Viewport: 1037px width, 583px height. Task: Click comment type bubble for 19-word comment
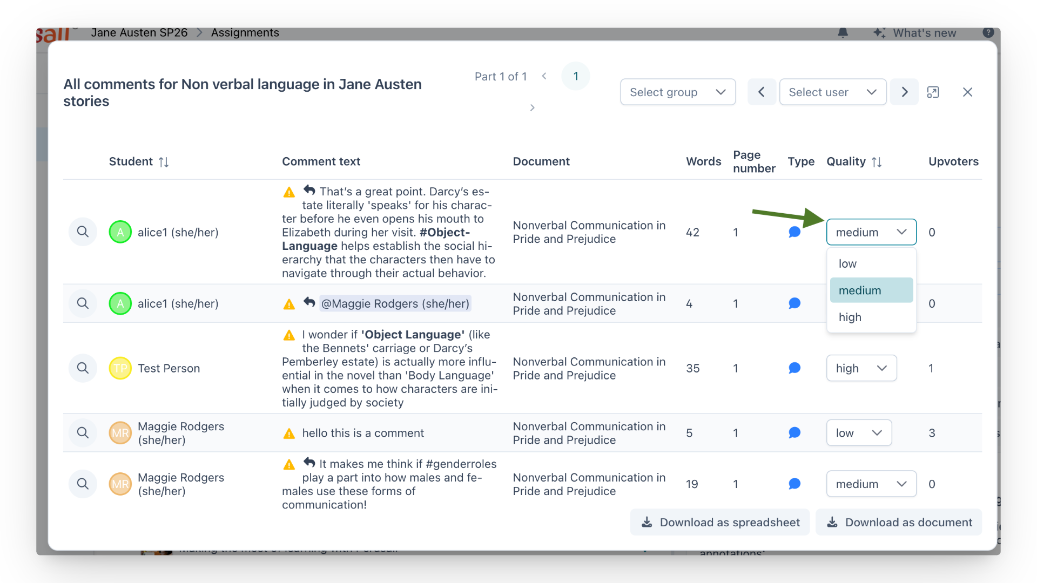click(794, 484)
